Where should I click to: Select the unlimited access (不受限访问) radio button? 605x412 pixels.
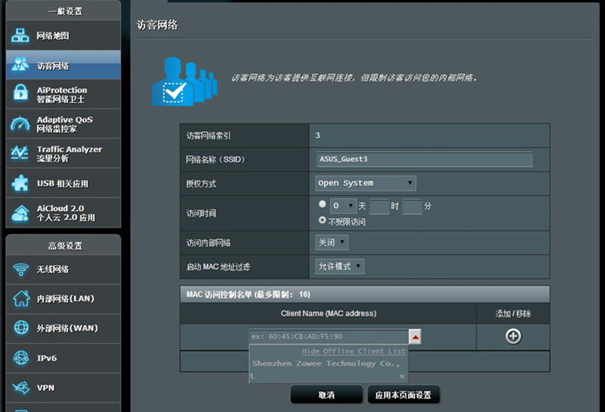(322, 220)
